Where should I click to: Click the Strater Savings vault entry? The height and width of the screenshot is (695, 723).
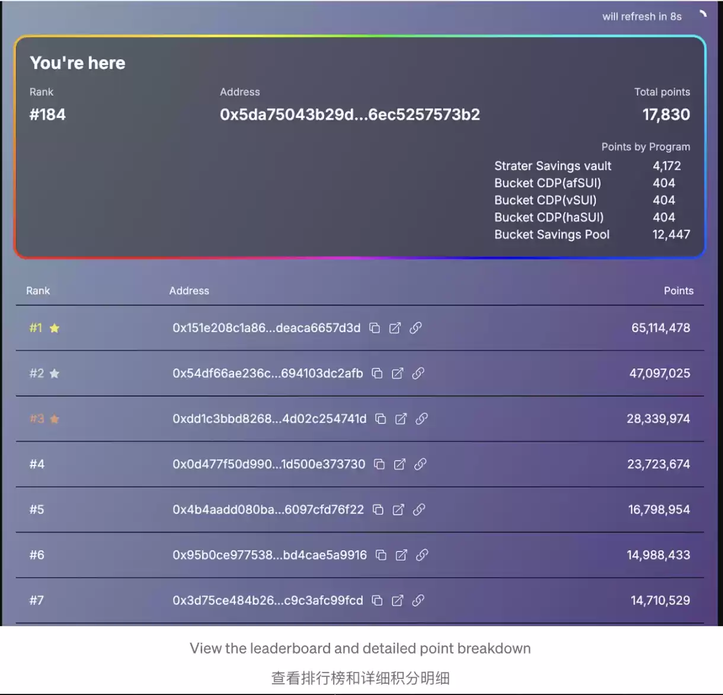point(552,166)
